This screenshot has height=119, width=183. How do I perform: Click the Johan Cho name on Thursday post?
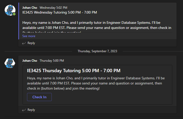[30, 61]
